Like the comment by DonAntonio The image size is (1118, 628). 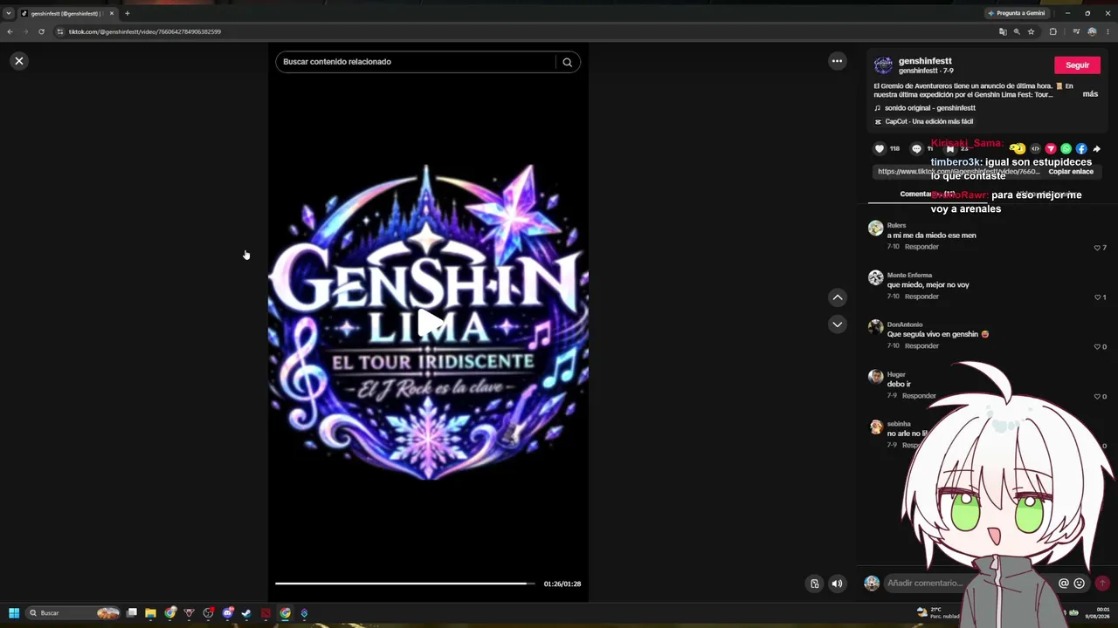click(x=1097, y=347)
